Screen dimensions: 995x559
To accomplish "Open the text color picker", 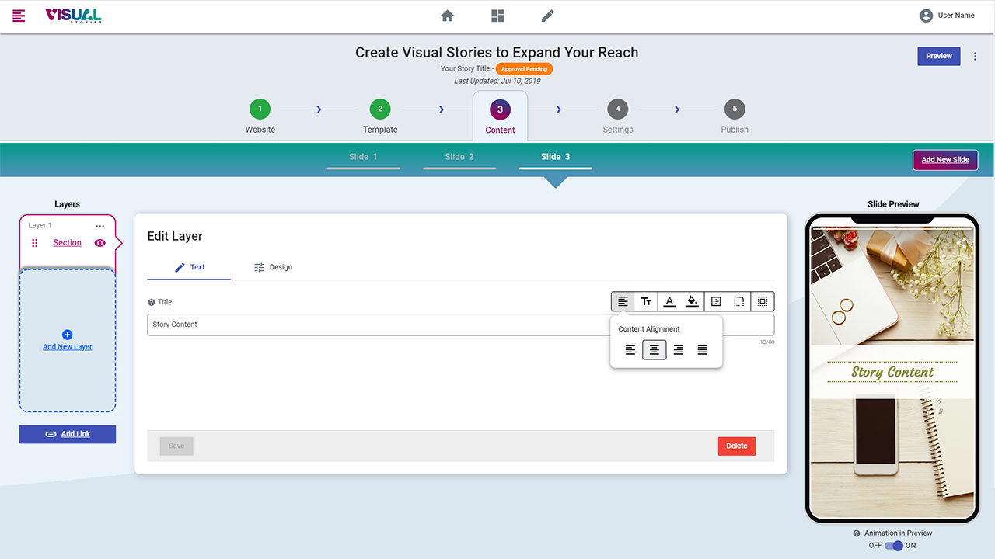I will [669, 301].
